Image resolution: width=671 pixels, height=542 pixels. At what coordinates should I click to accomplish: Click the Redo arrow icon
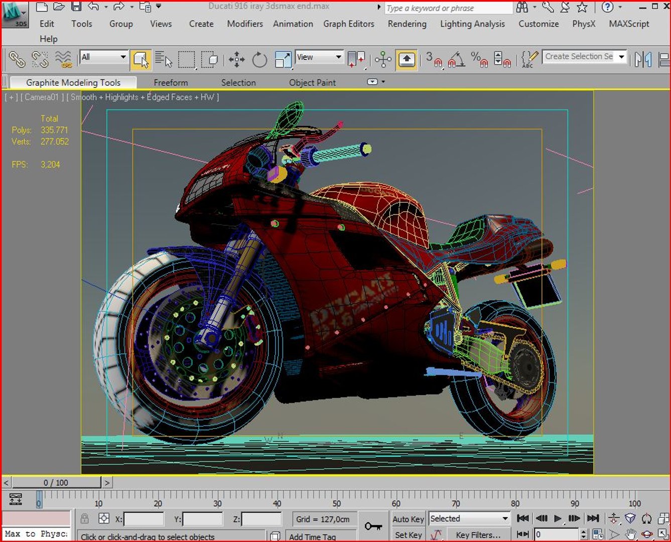point(119,7)
